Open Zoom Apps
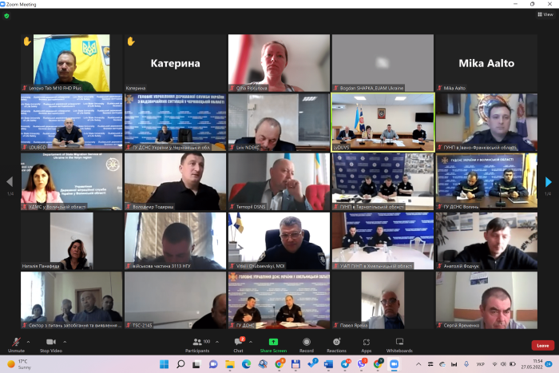 (366, 343)
